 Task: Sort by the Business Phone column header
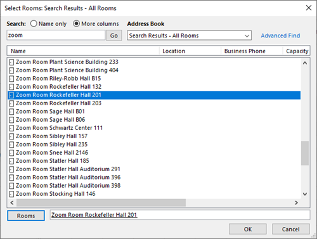252,51
